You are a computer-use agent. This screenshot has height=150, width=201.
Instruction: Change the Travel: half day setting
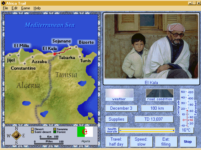pyautogui.click(x=116, y=142)
